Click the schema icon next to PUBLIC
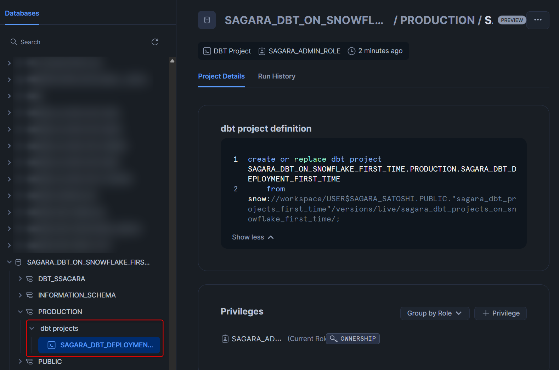The height and width of the screenshot is (370, 559). point(29,362)
